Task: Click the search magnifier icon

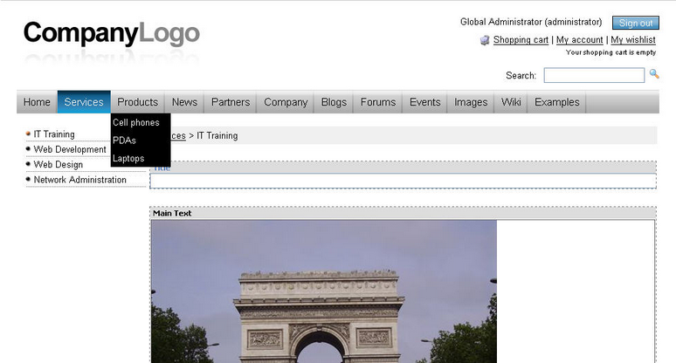Action: tap(654, 74)
